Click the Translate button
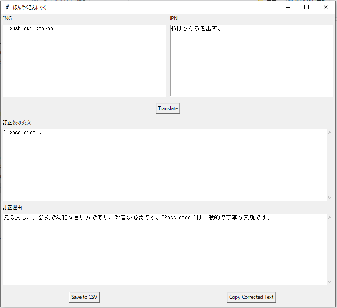The height and width of the screenshot is (308, 337). click(x=168, y=108)
